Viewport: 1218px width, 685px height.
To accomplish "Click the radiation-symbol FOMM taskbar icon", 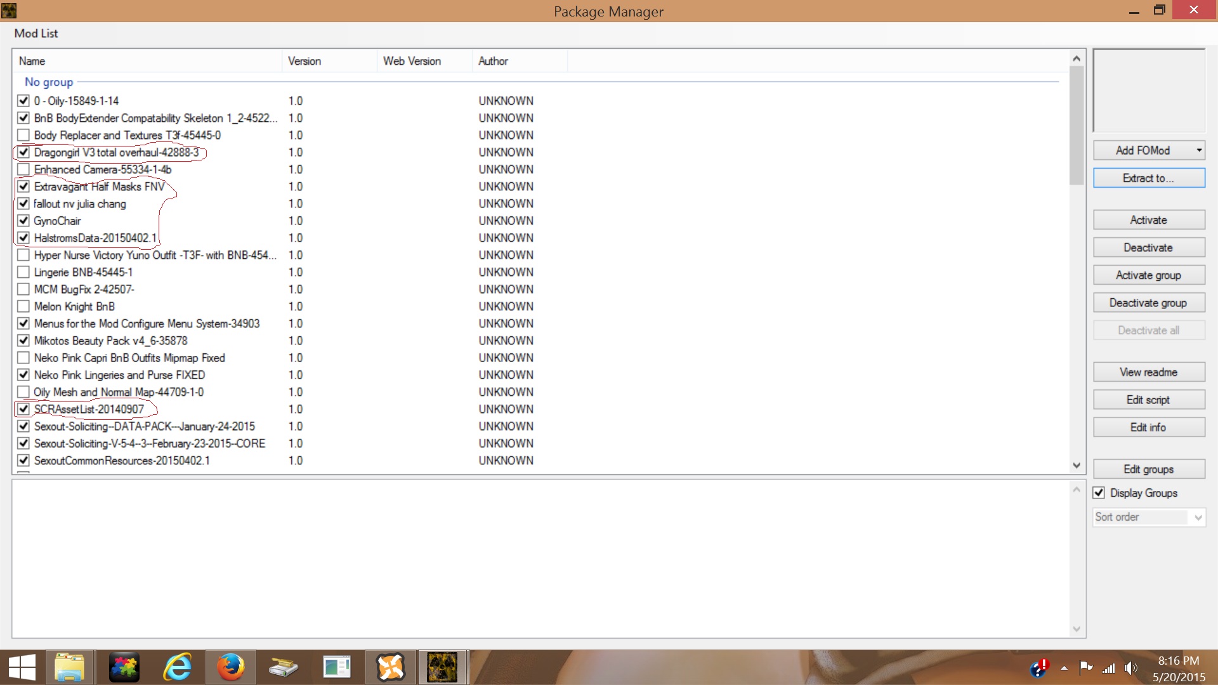I will point(442,667).
